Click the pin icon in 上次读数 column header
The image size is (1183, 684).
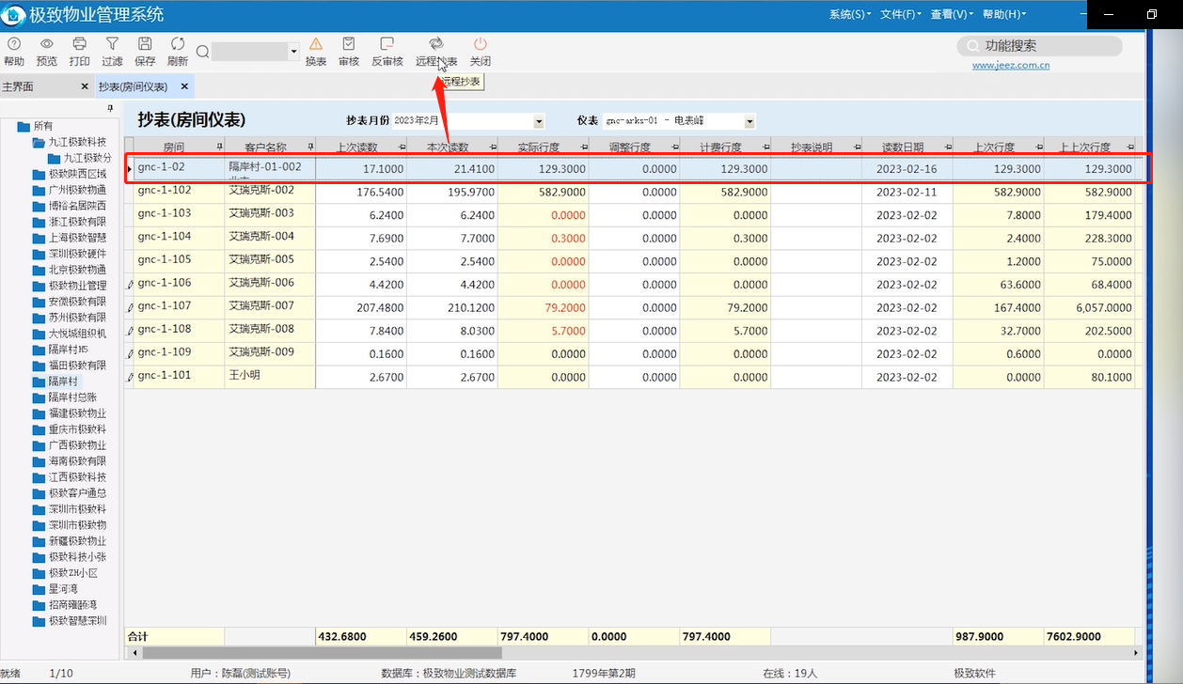pos(402,148)
